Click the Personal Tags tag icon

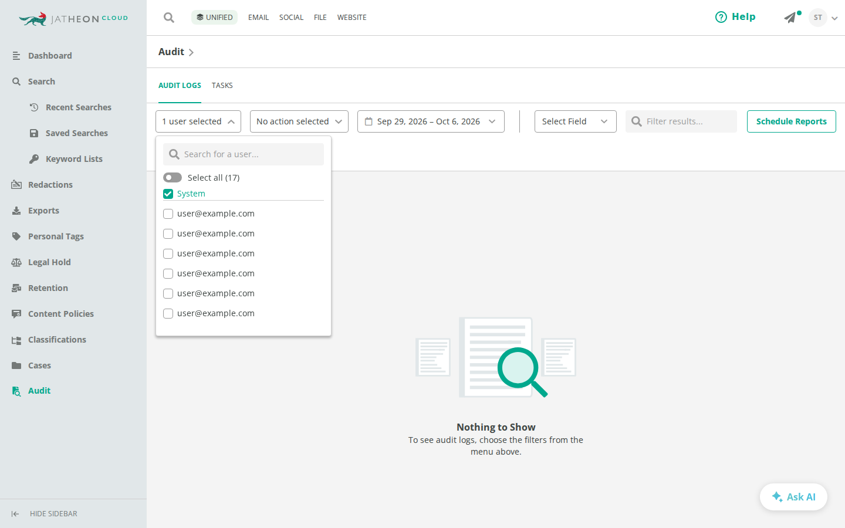(x=16, y=236)
